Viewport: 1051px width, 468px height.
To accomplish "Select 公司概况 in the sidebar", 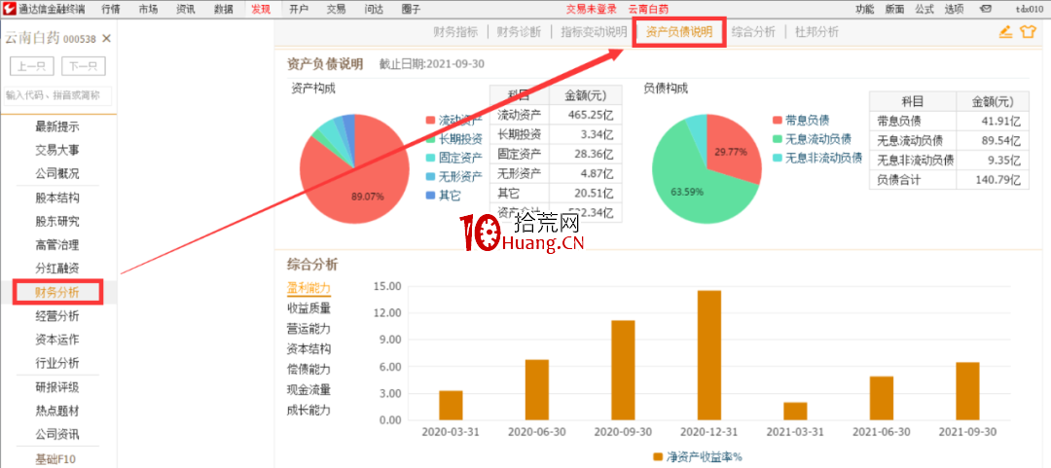I will 57,173.
